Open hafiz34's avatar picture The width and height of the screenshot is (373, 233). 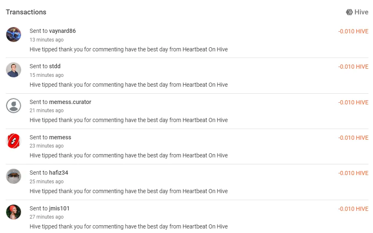(14, 176)
